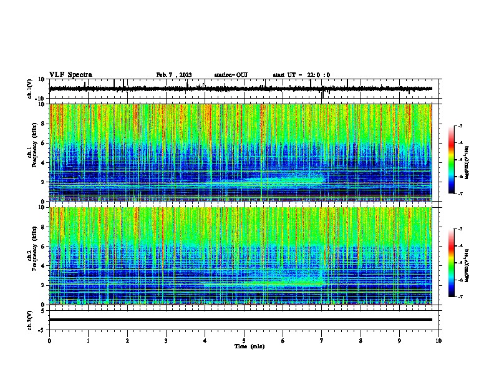Click the '-3' value on ch.1 colorbar
This screenshot has width=494, height=382.
pos(460,125)
